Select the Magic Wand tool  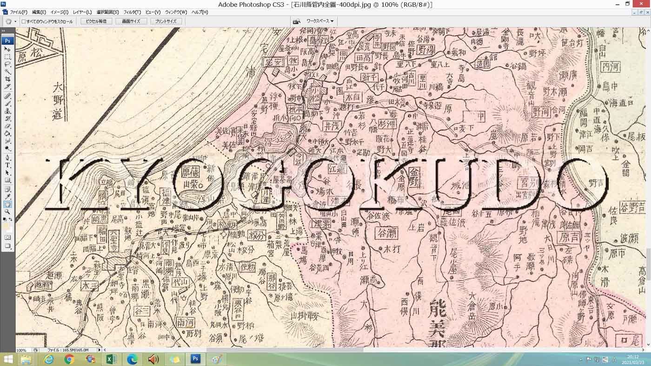click(x=7, y=72)
